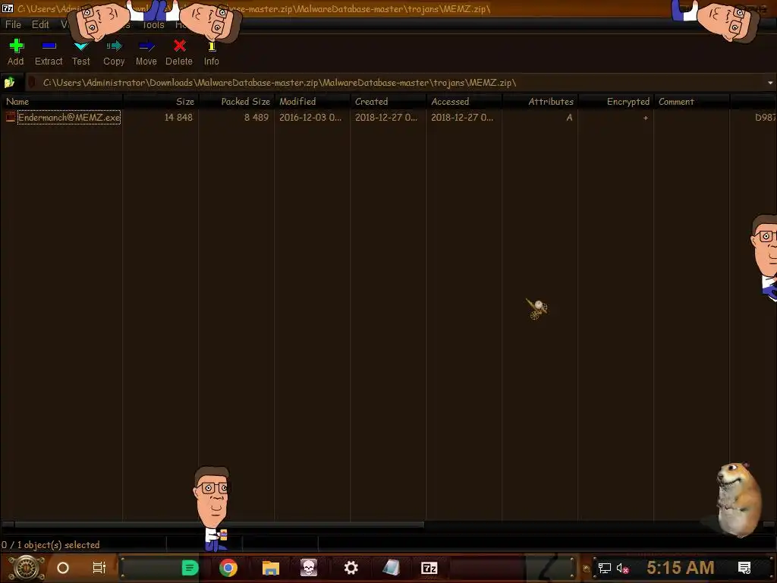Click the red Delete icon
This screenshot has width=777, height=583.
(x=179, y=46)
